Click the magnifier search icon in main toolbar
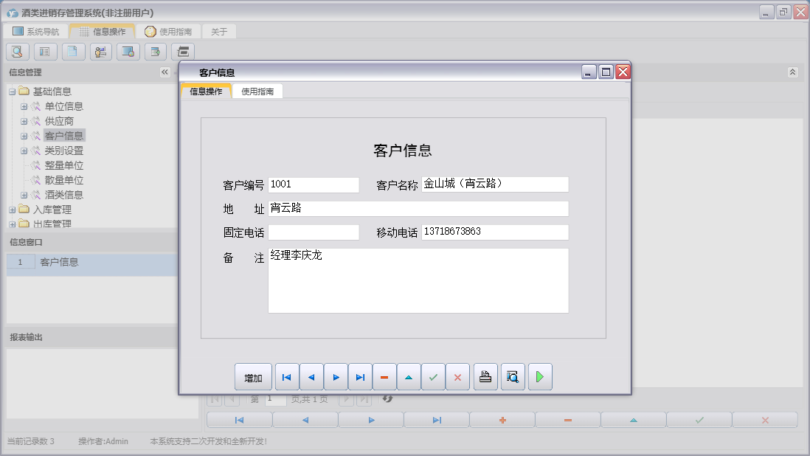Image resolution: width=810 pixels, height=456 pixels. pos(18,52)
